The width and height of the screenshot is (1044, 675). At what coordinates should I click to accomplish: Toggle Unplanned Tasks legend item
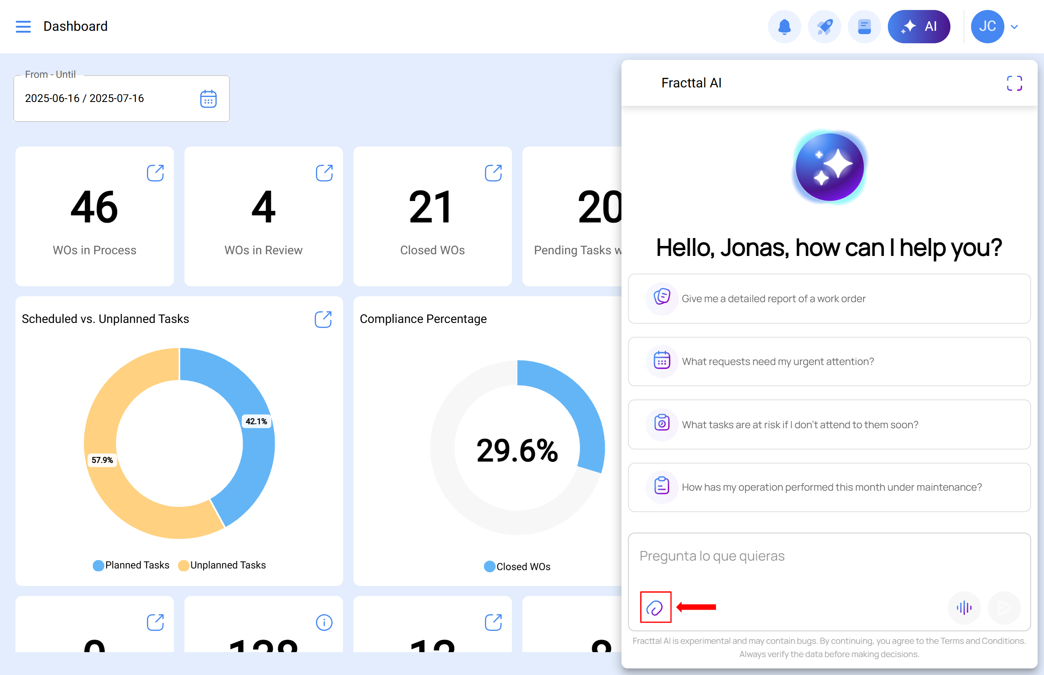222,566
